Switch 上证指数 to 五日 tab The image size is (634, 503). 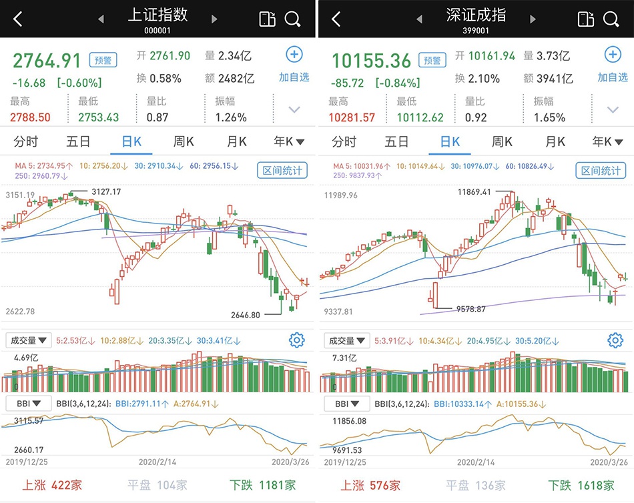click(78, 141)
